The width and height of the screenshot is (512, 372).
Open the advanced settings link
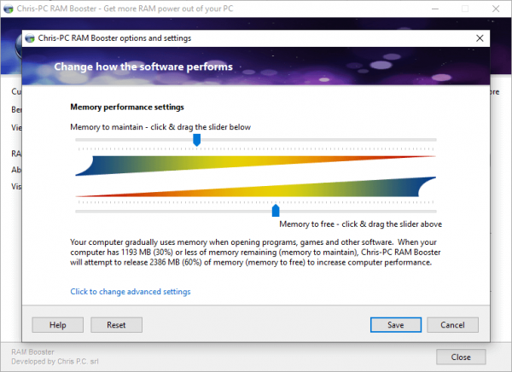pyautogui.click(x=130, y=292)
